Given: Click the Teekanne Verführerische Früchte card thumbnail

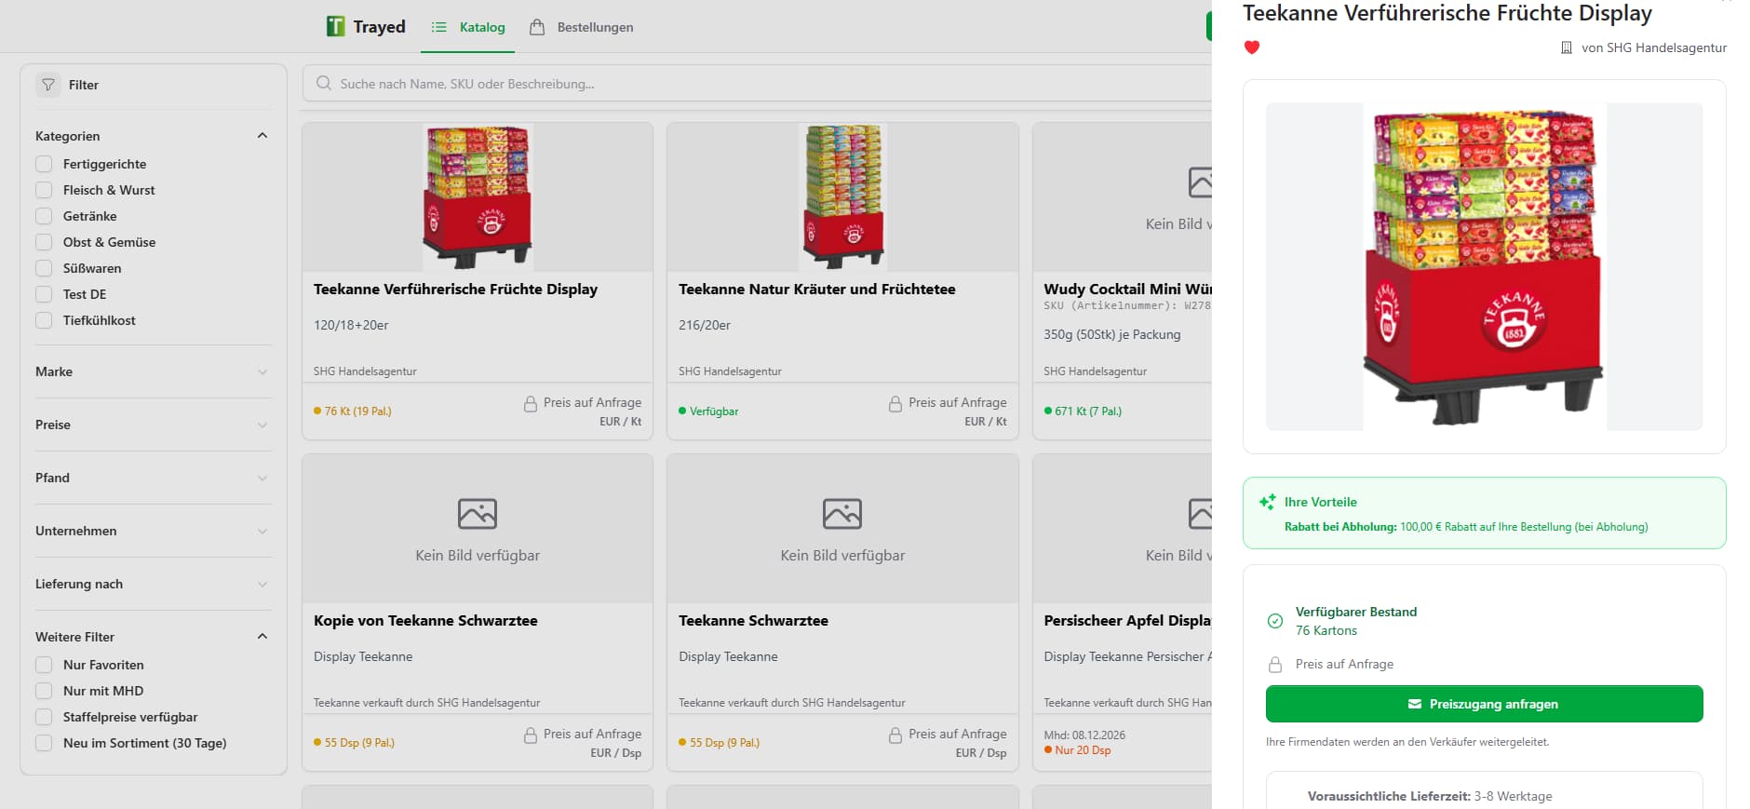Looking at the screenshot, I should point(478,197).
